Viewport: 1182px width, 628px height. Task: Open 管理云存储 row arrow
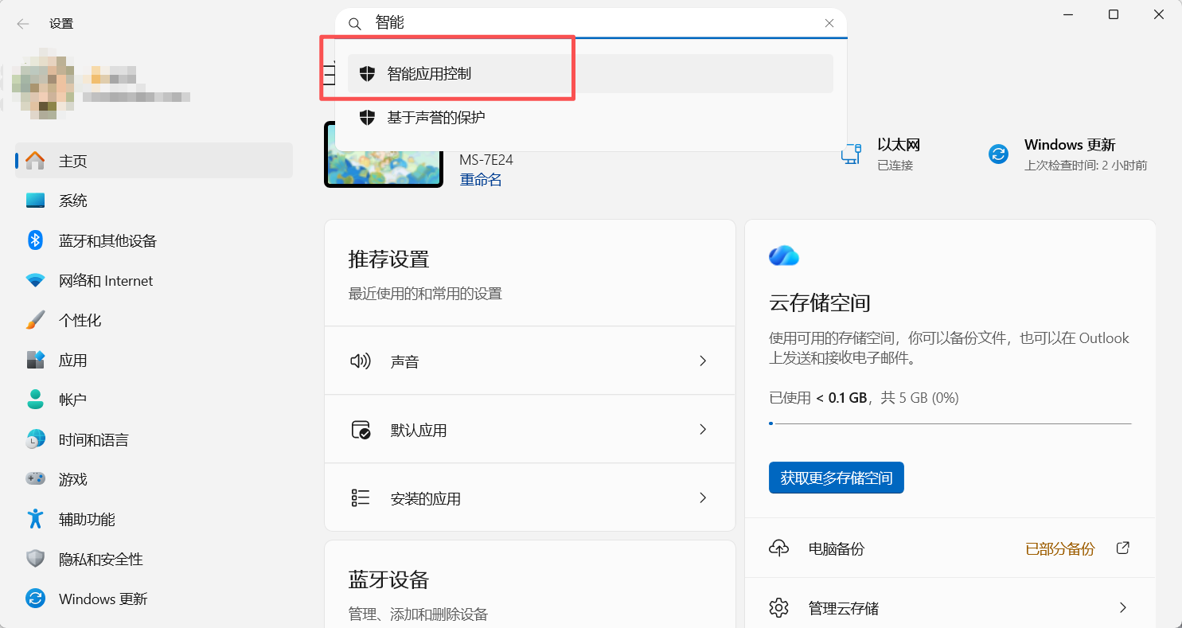click(1122, 608)
